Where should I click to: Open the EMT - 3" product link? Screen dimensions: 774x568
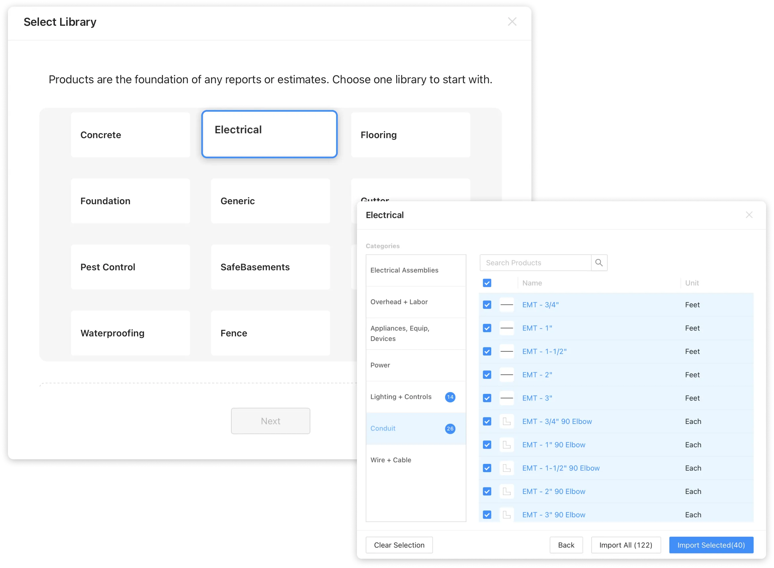tap(537, 398)
